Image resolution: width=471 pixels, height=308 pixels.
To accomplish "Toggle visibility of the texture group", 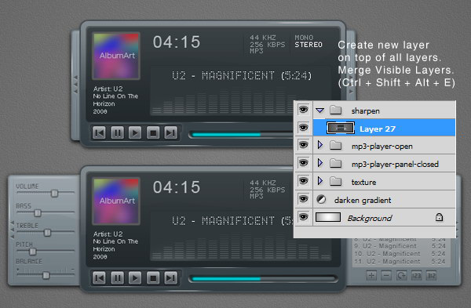I will pyautogui.click(x=303, y=181).
